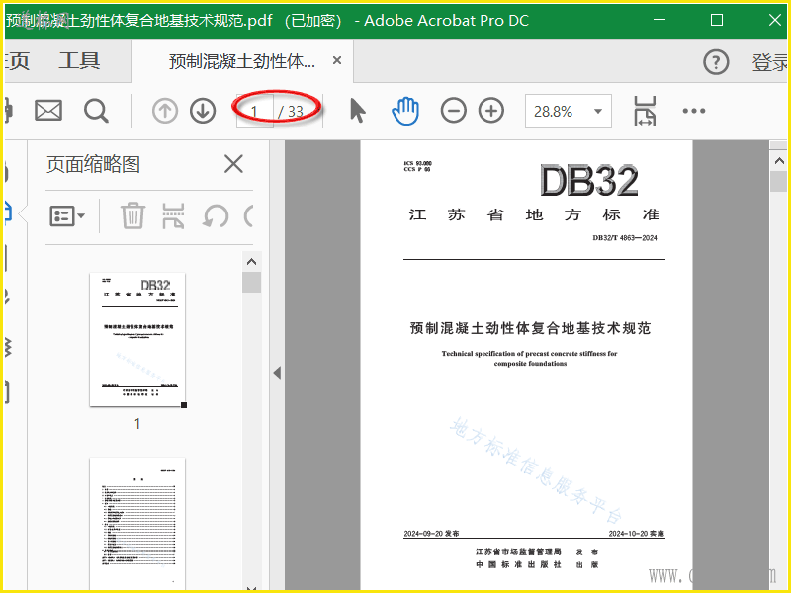The height and width of the screenshot is (593, 791).
Task: Select the 预制混凝土劲性体 document tab
Action: [x=242, y=61]
